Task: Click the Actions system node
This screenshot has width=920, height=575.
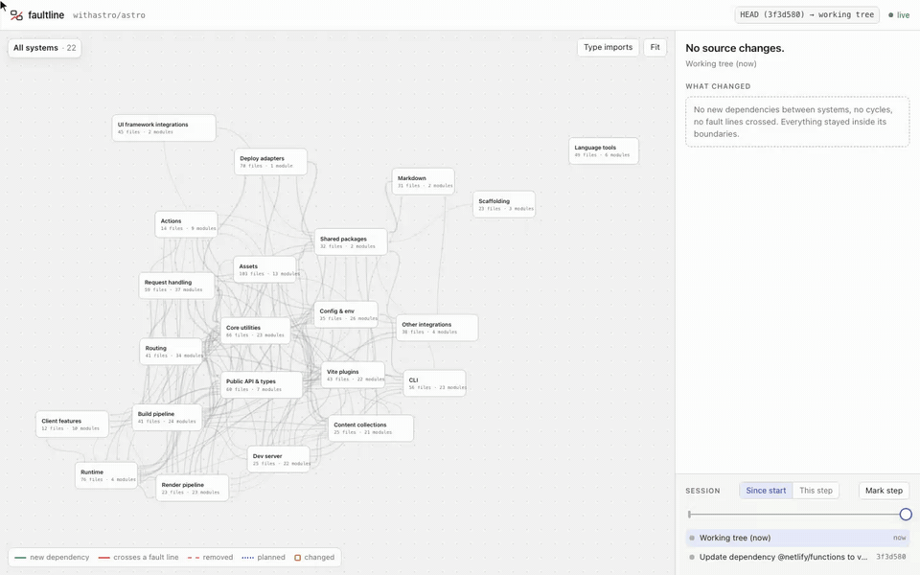Action: [186, 224]
